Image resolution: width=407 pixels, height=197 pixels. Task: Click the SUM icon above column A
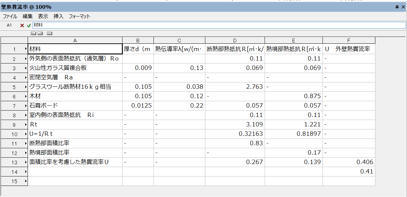click(49, 33)
